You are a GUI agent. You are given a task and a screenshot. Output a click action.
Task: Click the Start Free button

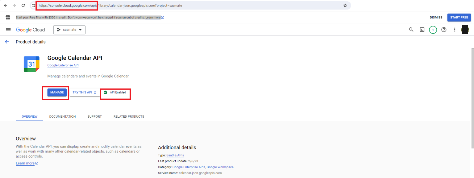pyautogui.click(x=459, y=18)
